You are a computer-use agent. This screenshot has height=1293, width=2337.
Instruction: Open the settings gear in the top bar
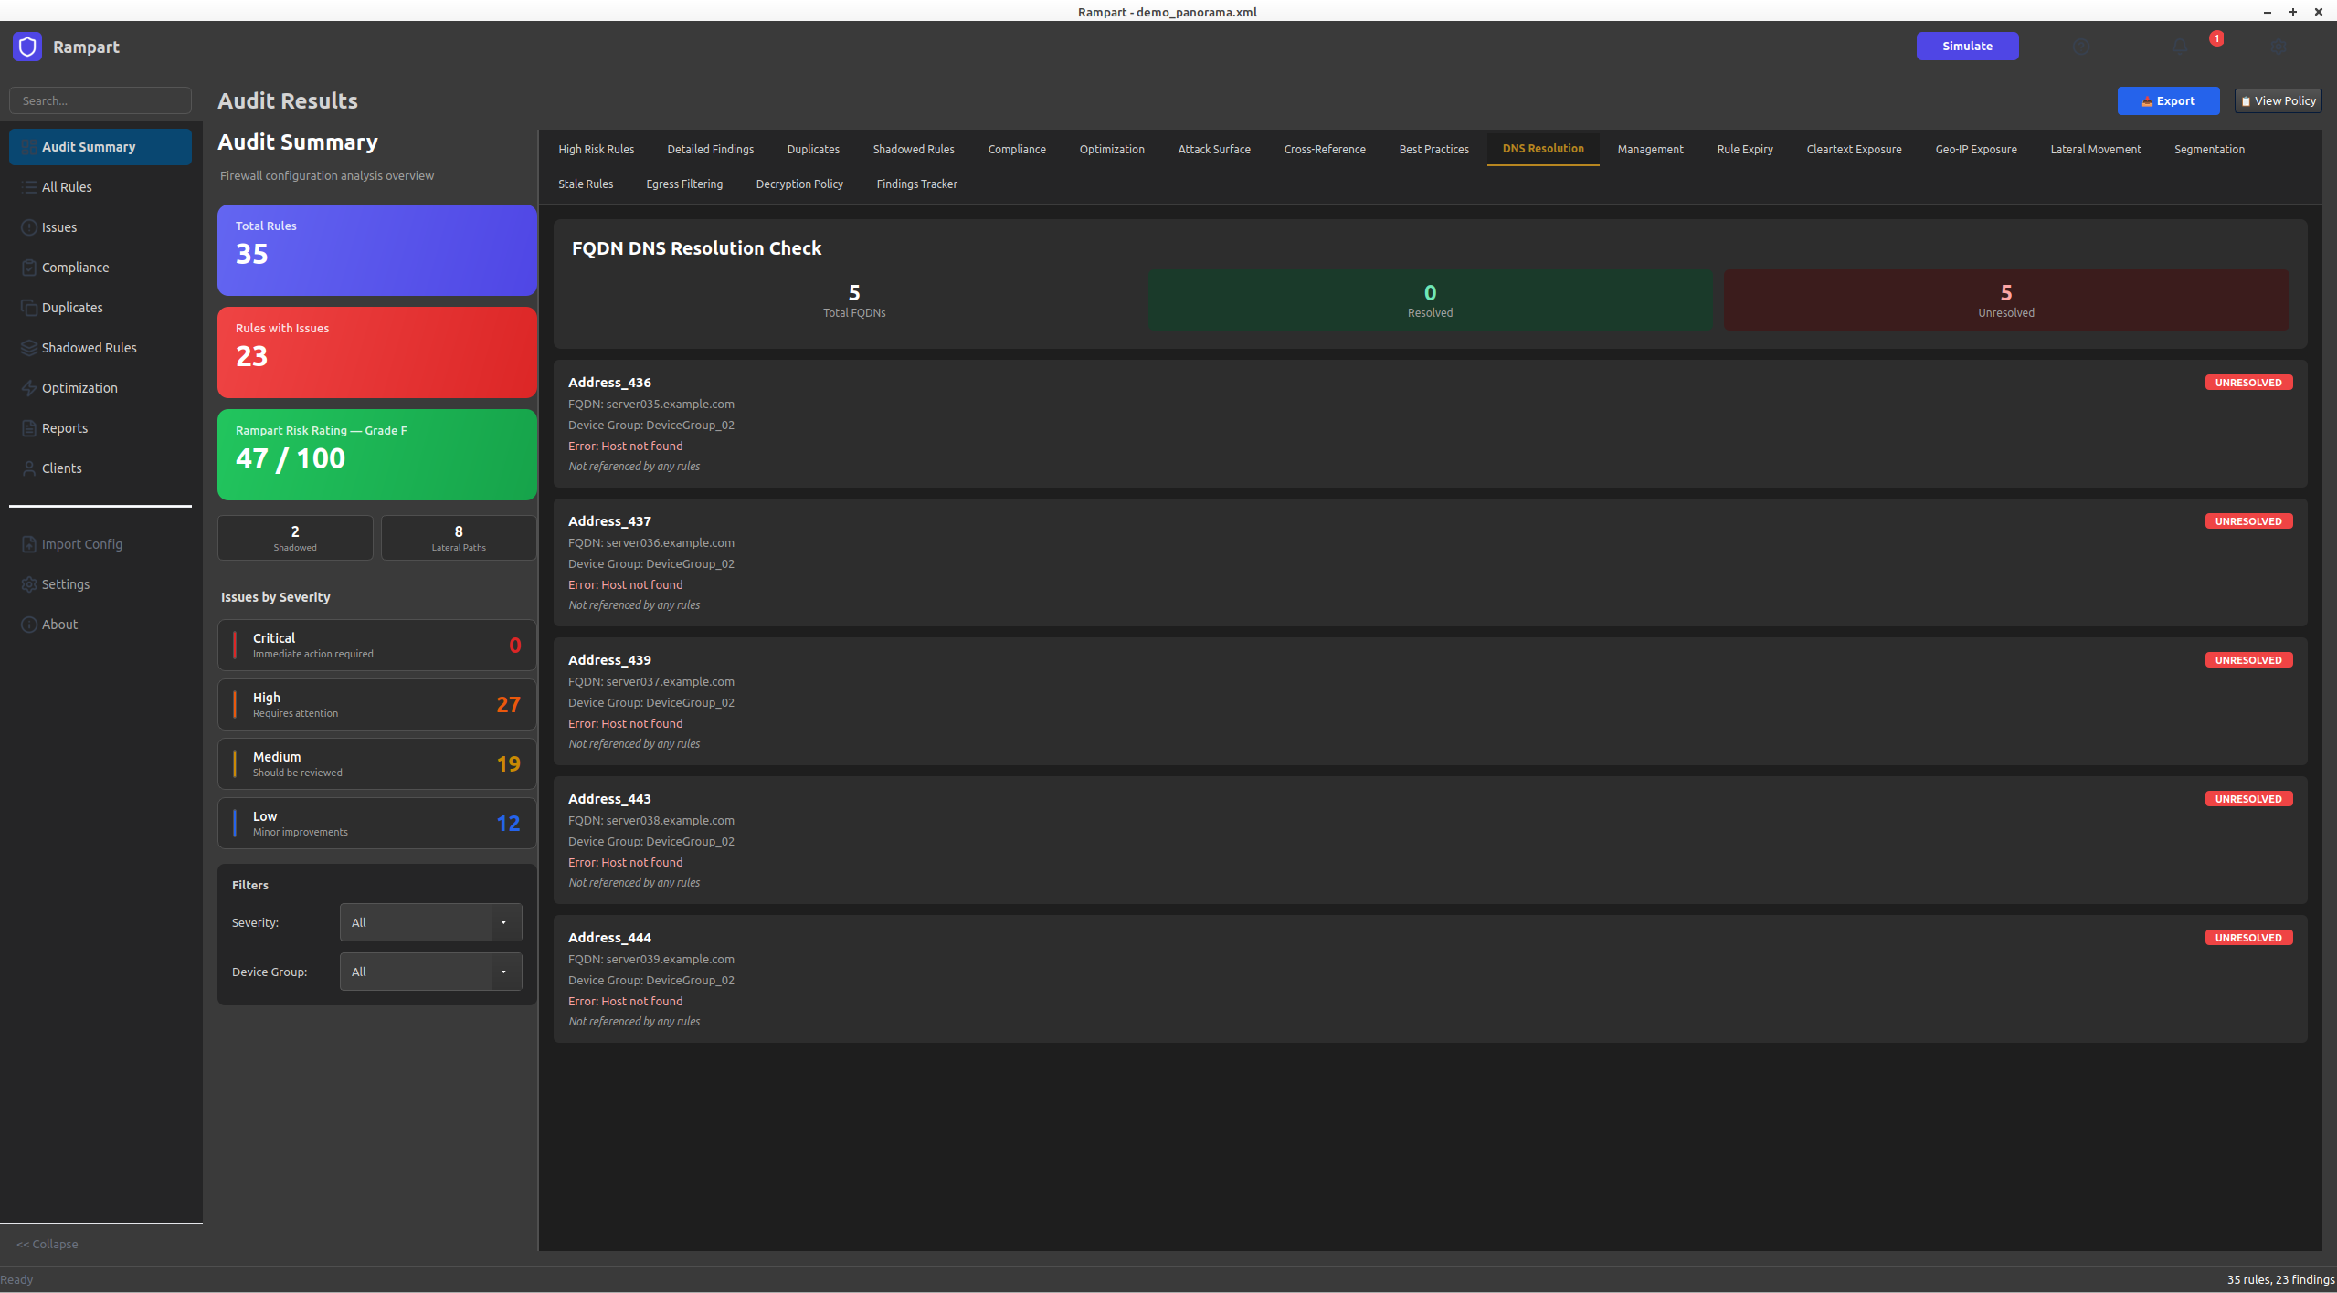click(x=2277, y=47)
